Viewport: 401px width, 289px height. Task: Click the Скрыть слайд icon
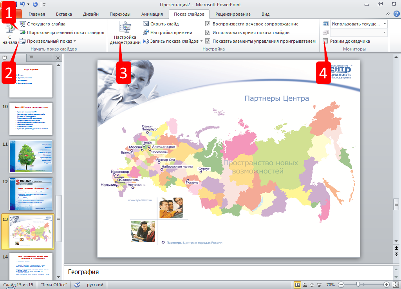tap(146, 24)
